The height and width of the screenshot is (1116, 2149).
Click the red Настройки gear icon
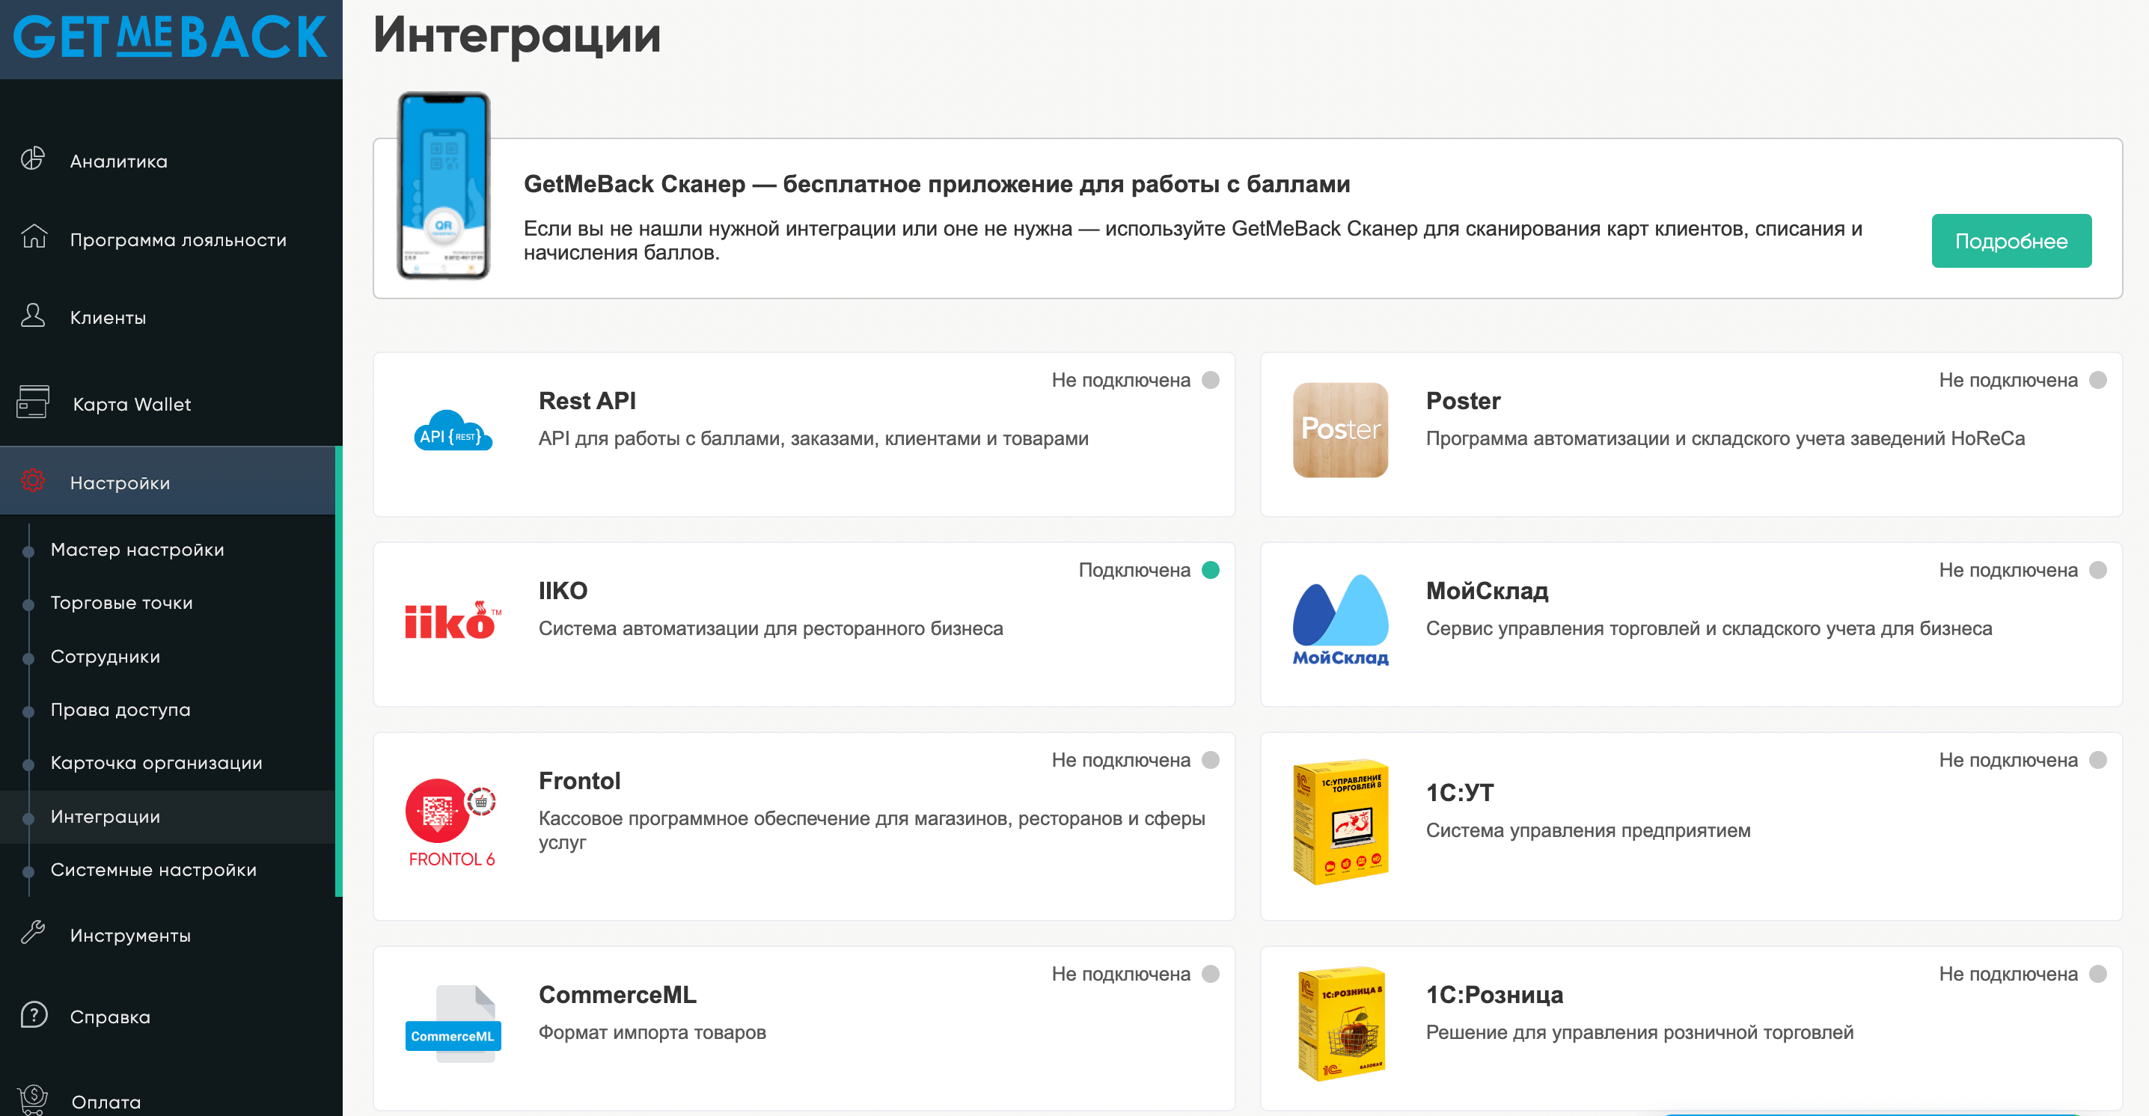coord(34,481)
